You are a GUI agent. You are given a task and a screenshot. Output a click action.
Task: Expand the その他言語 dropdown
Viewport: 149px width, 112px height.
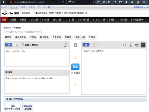click(137, 20)
